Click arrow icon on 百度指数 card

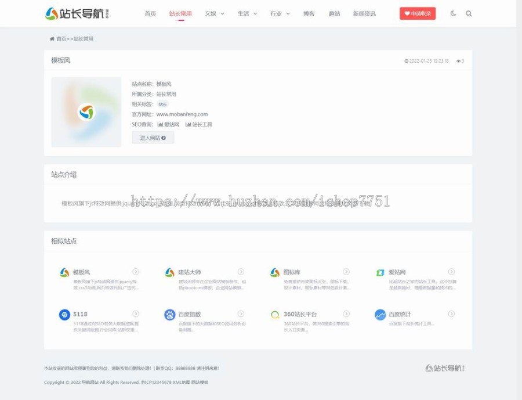[x=241, y=313]
